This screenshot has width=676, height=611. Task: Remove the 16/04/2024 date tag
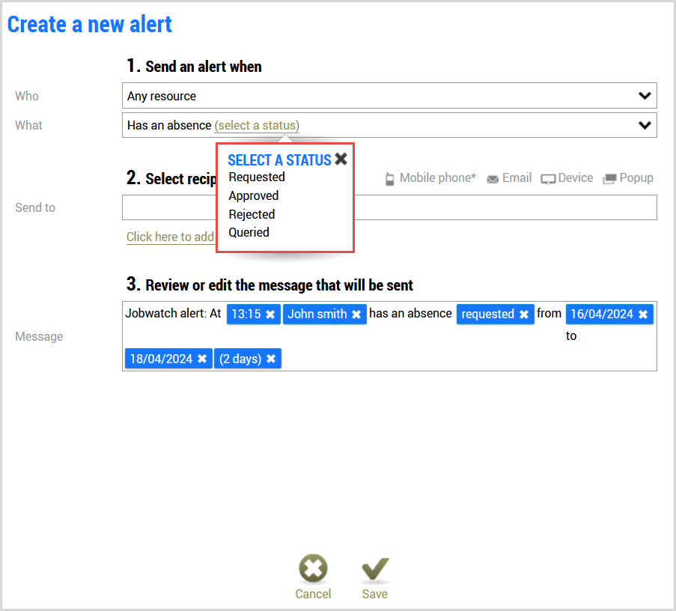643,314
